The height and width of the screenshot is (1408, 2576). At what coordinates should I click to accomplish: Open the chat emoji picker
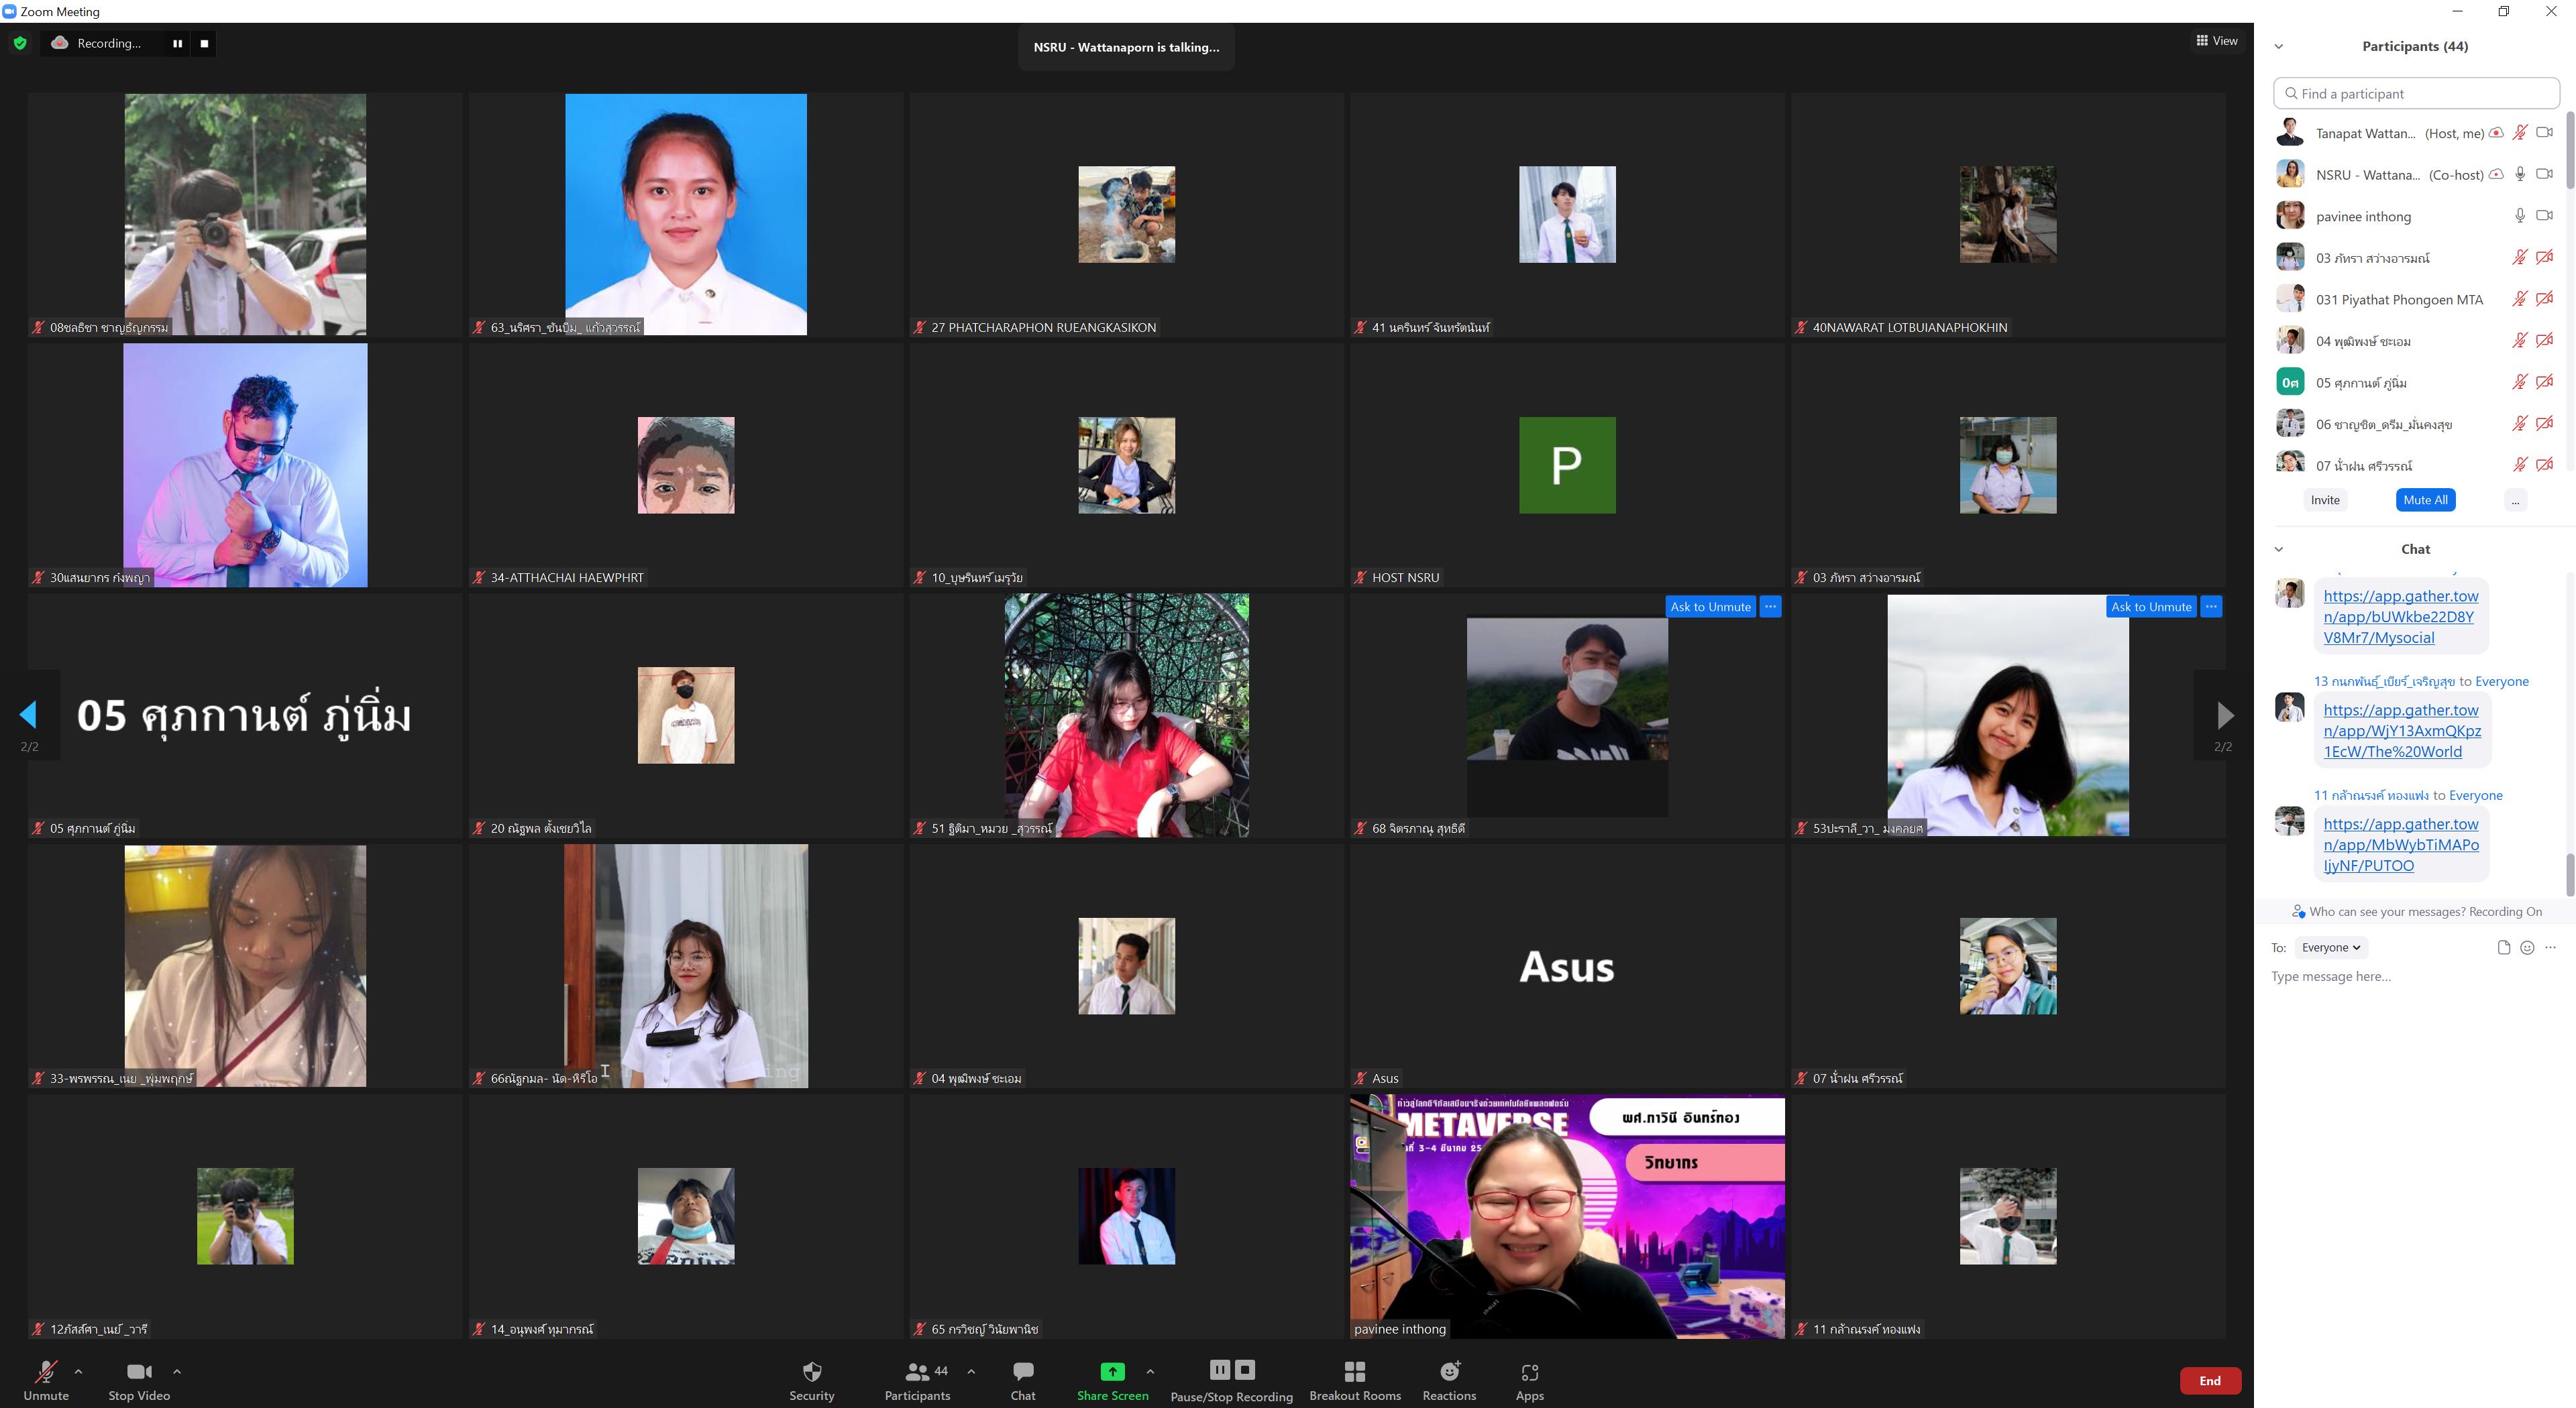[2527, 947]
